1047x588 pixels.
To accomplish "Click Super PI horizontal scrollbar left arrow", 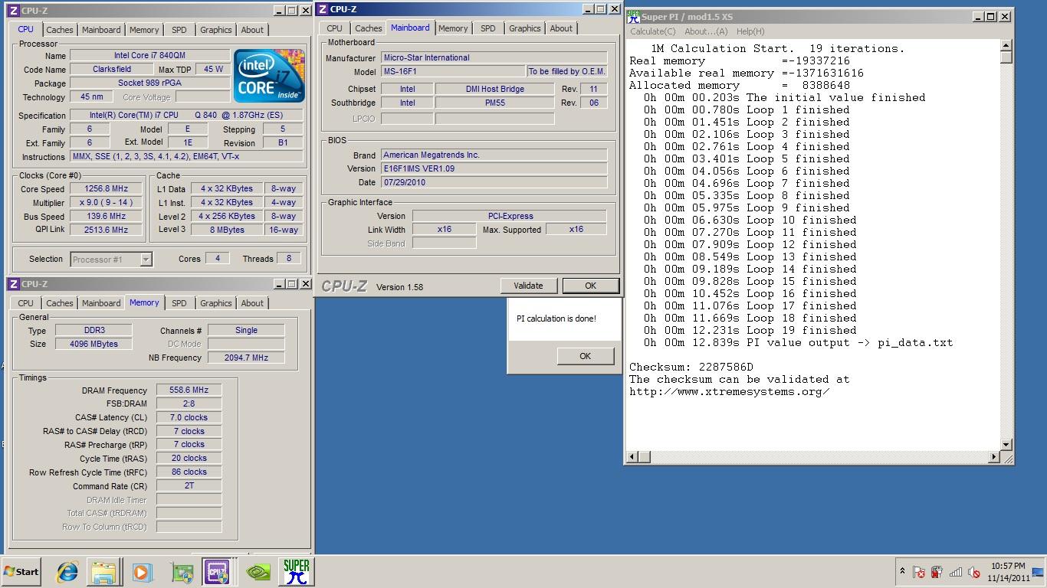I will click(x=633, y=457).
